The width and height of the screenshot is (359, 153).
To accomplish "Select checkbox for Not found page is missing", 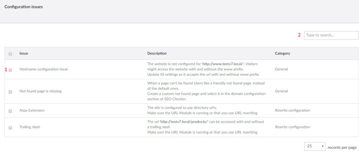I will (10, 92).
